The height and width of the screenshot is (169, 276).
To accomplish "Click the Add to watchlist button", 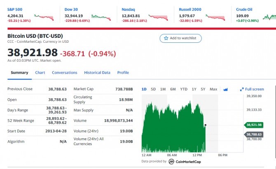I will 181,38.
